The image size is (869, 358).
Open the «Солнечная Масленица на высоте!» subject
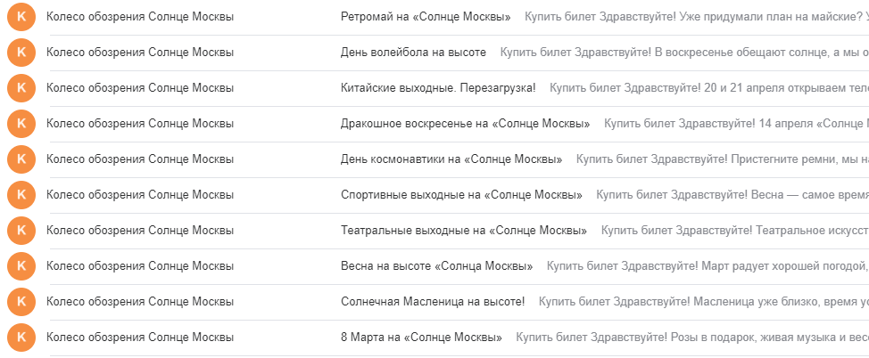[433, 302]
